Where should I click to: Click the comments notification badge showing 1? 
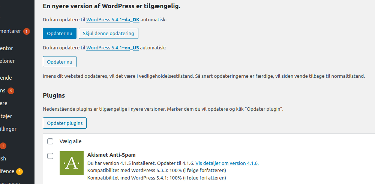pos(27,31)
